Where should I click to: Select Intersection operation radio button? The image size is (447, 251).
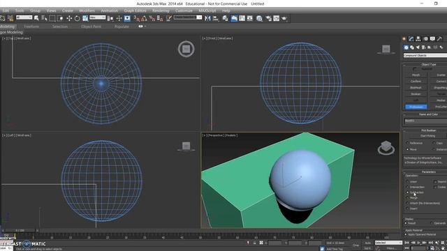click(407, 187)
